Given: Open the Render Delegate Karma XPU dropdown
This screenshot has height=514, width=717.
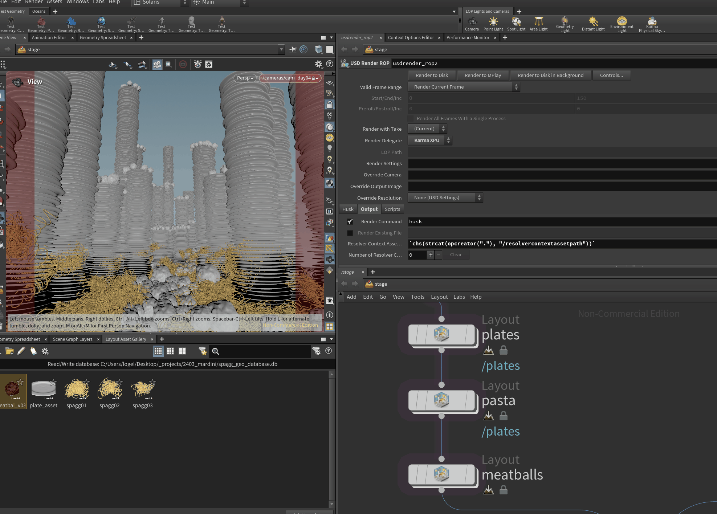Looking at the screenshot, I should [430, 140].
